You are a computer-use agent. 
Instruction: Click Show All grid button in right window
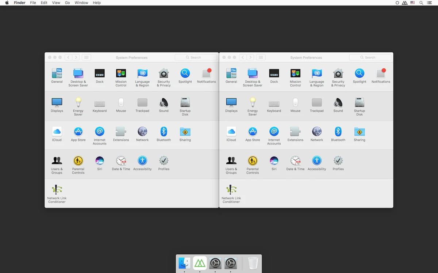tap(261, 58)
